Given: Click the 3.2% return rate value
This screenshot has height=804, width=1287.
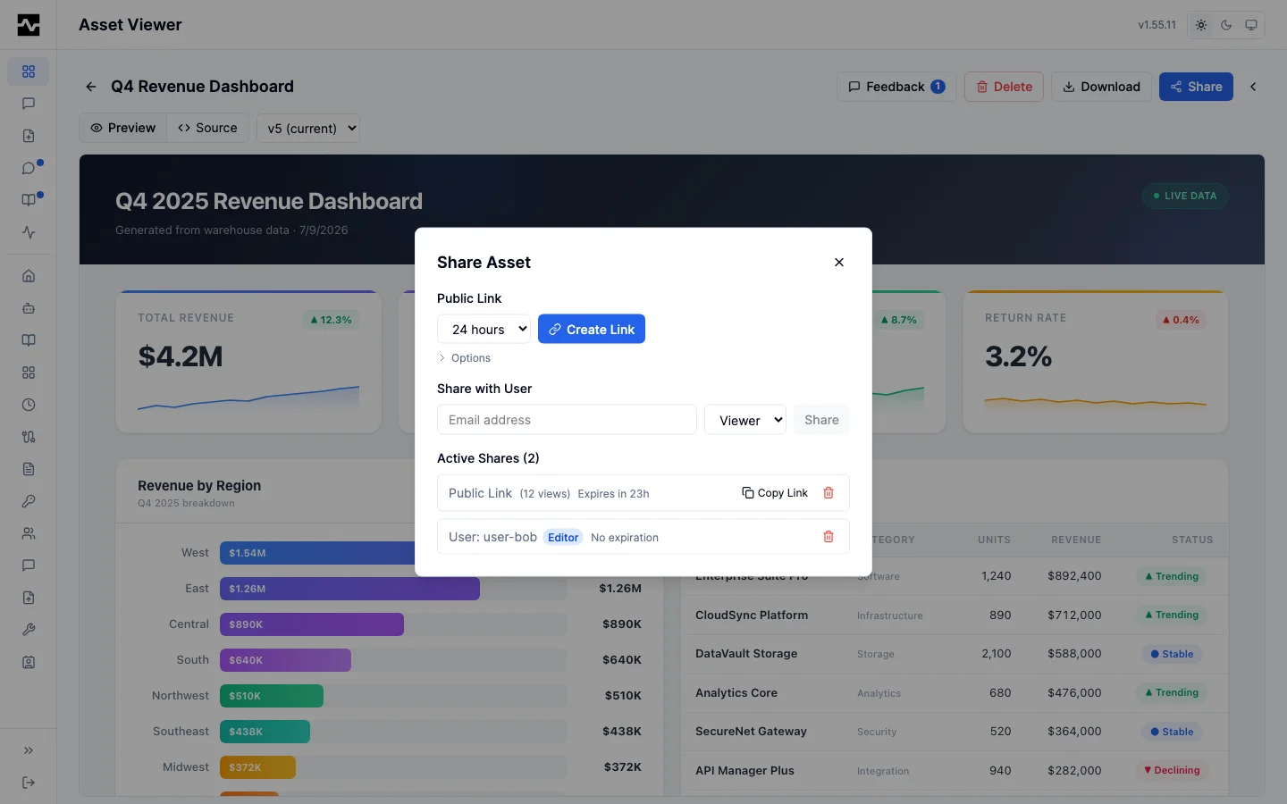Looking at the screenshot, I should click(x=1018, y=356).
